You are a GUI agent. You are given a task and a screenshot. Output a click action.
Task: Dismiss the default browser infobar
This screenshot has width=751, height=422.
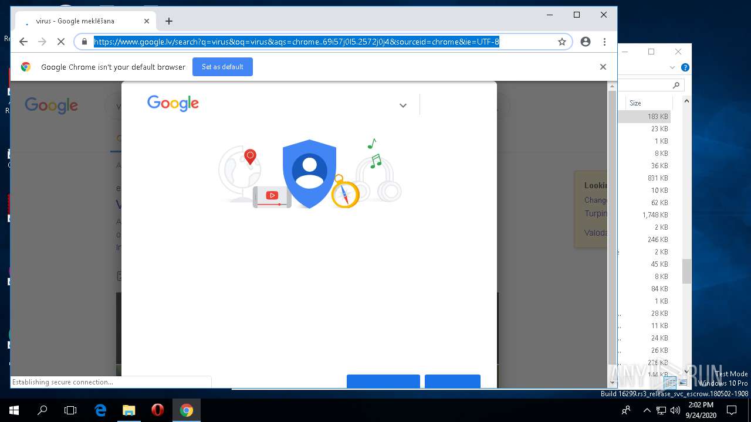coord(603,67)
